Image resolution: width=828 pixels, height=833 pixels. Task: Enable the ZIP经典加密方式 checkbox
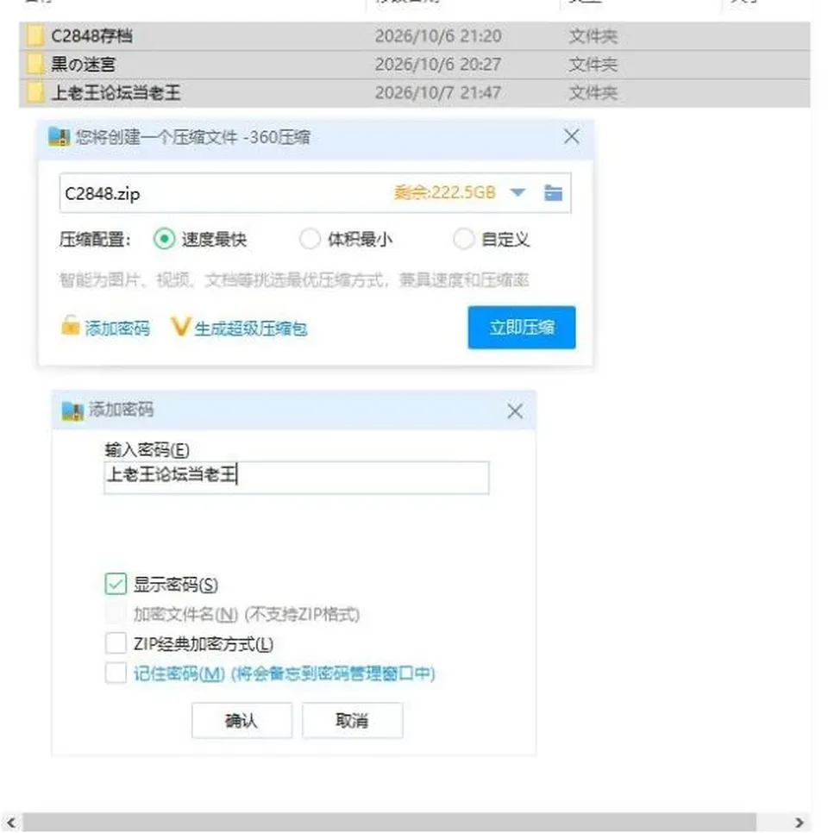coord(116,643)
